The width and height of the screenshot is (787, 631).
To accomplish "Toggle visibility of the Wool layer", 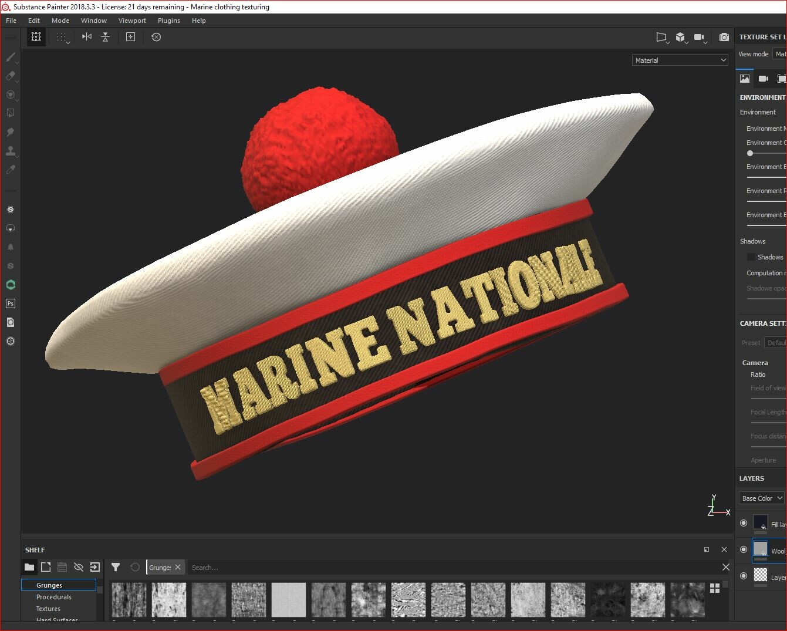I will (744, 549).
